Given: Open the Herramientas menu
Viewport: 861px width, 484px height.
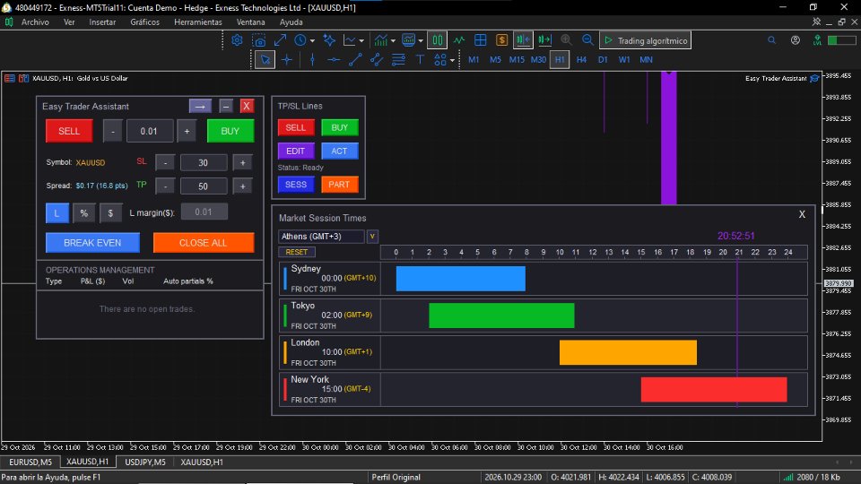Looking at the screenshot, I should pyautogui.click(x=197, y=22).
